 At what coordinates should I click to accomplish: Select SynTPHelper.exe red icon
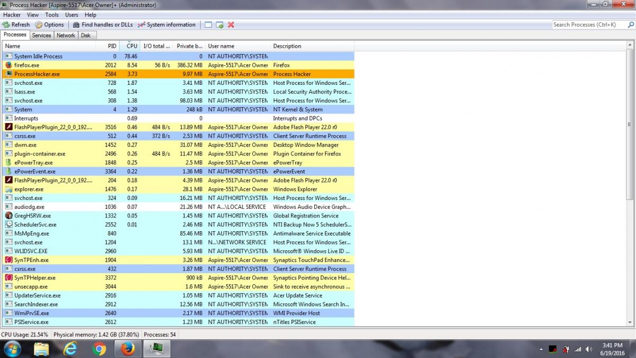[8, 277]
